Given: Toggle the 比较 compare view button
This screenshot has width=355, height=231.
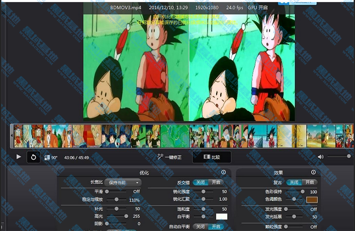Looking at the screenshot, I should pyautogui.click(x=212, y=157).
